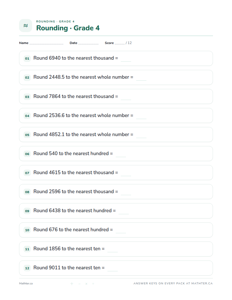
Task: Click the 12 question number badge
Action: (27, 268)
